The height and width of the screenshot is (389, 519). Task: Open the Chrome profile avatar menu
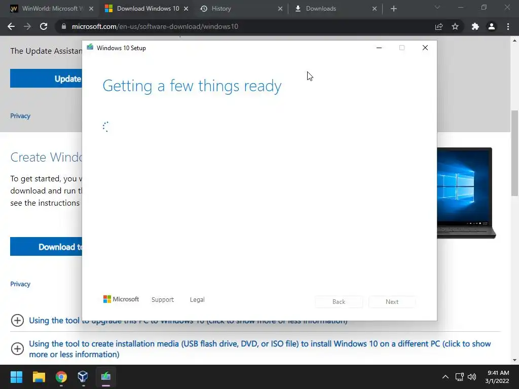(x=492, y=26)
